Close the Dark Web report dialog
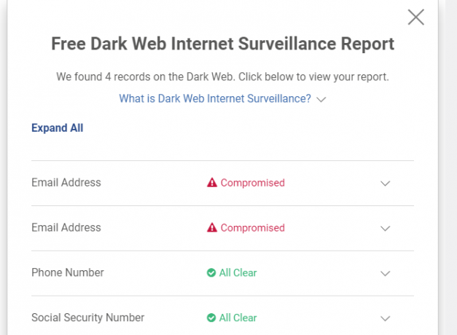Viewport: 457px width, 335px height. coord(415,17)
